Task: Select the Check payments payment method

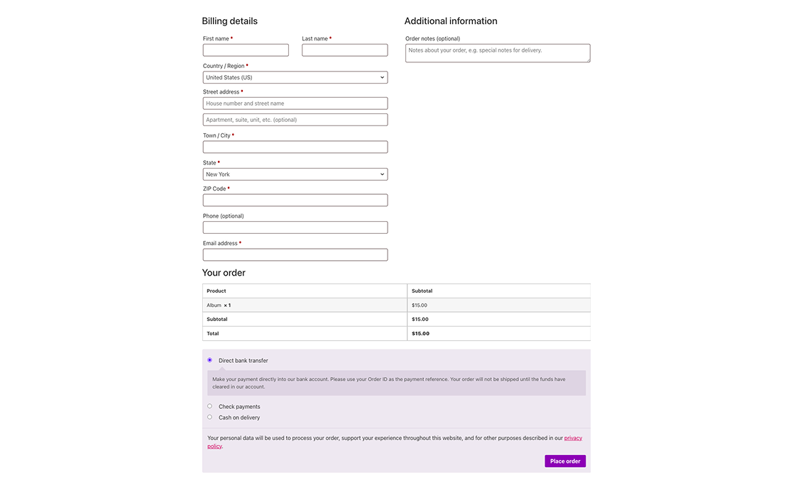Action: 209,405
